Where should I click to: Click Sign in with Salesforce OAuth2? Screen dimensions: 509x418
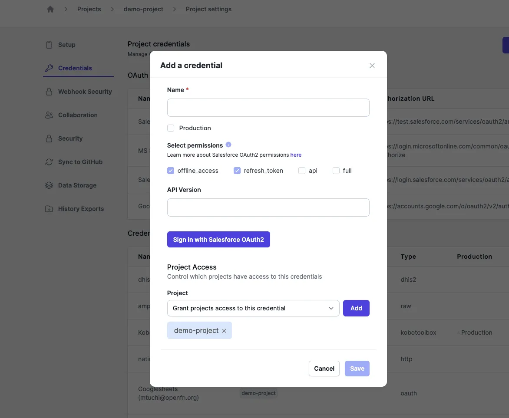click(x=218, y=240)
